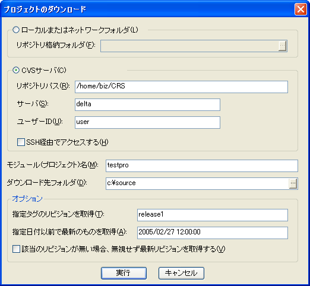Focus the リポジトリパス field containing /home/biz/CRS
310x286 pixels.
pos(181,87)
